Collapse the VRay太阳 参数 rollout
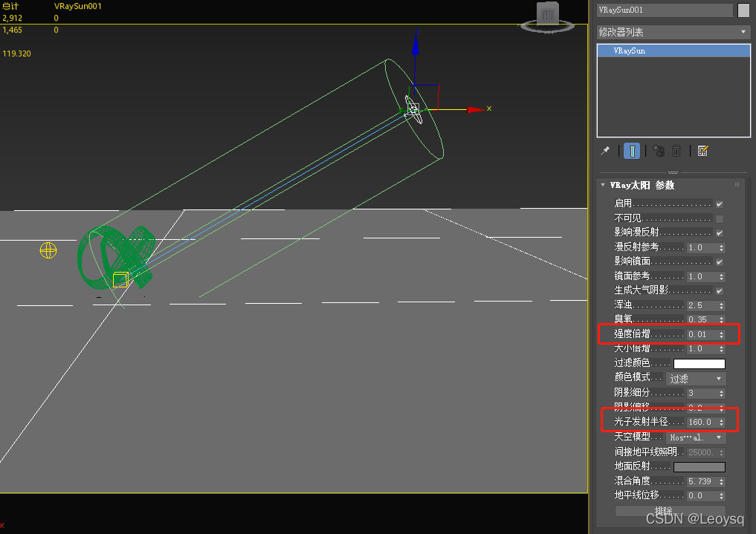The width and height of the screenshot is (756, 534). pyautogui.click(x=603, y=185)
